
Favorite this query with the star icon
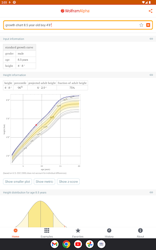(x=141, y=25)
